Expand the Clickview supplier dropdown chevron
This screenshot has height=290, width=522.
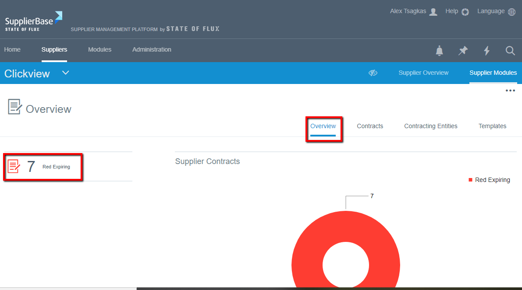pos(66,73)
